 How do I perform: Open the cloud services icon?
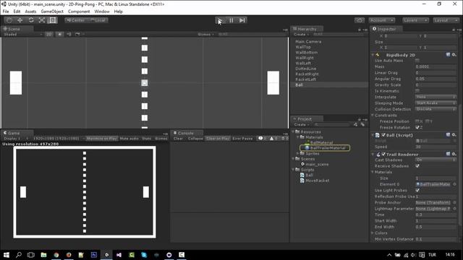(360, 20)
